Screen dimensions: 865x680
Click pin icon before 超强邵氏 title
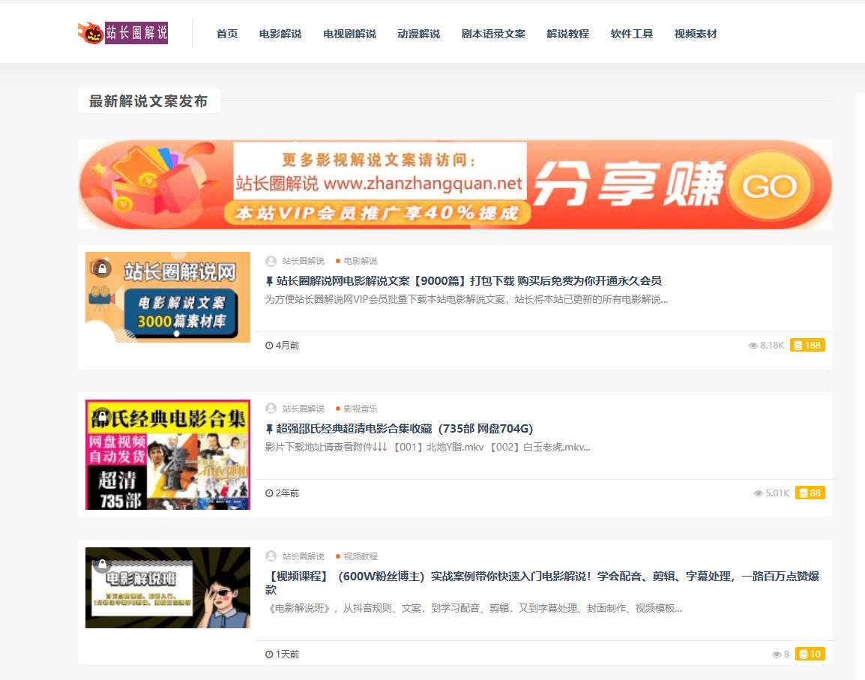[x=269, y=429]
